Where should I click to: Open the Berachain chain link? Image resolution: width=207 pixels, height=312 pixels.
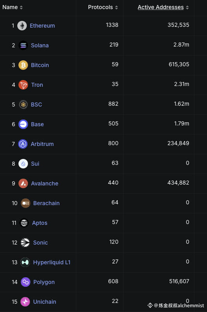tap(46, 203)
